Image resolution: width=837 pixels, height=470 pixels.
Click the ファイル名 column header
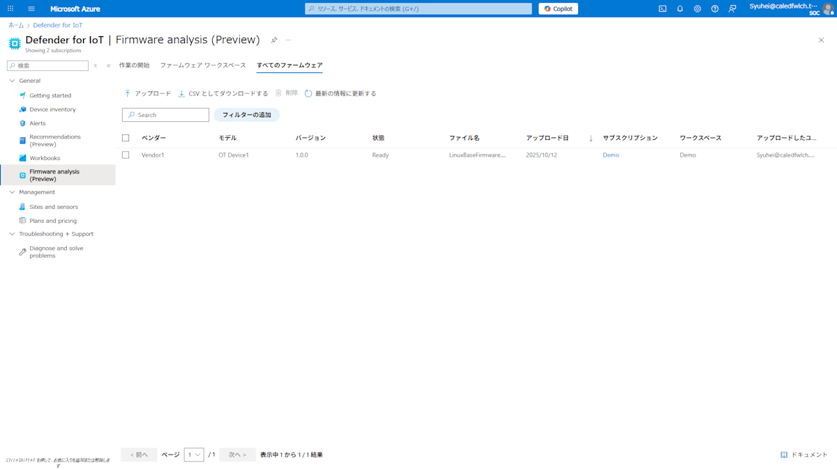[x=464, y=138]
